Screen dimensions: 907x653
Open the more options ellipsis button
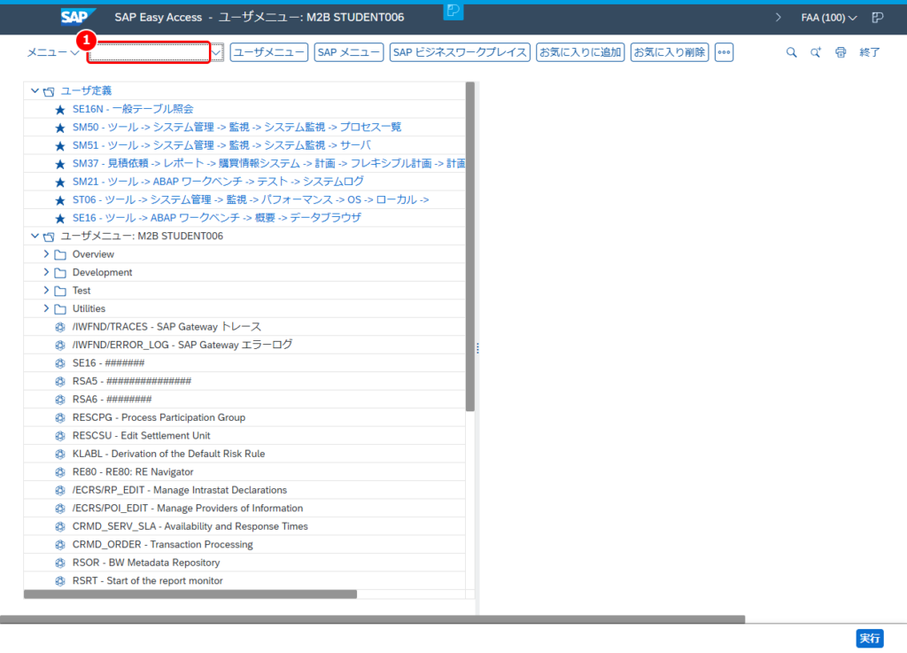(x=724, y=52)
